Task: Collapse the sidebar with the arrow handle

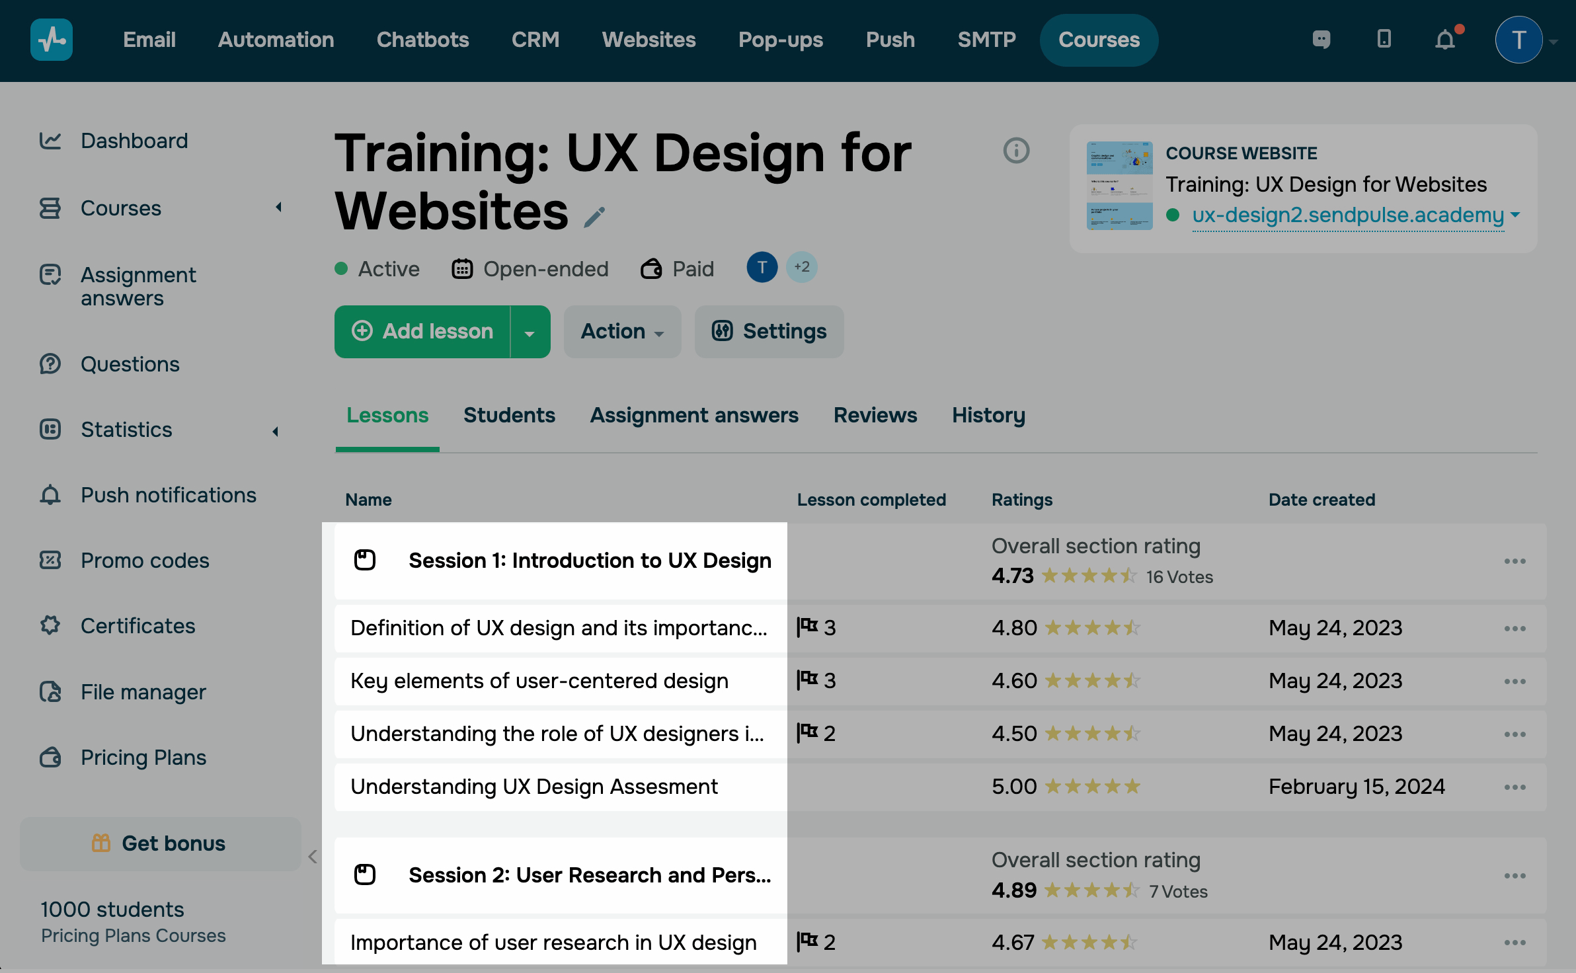Action: pyautogui.click(x=313, y=857)
